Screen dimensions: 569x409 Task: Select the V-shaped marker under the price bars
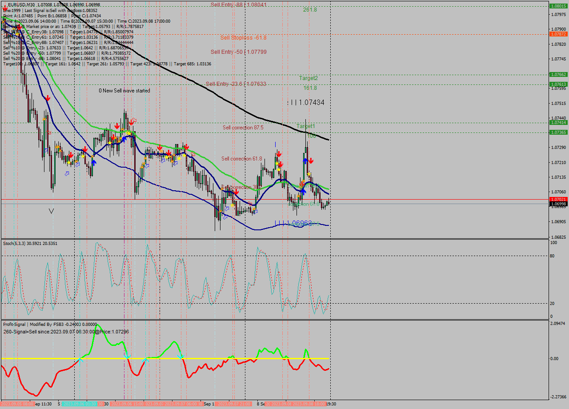tap(51, 211)
